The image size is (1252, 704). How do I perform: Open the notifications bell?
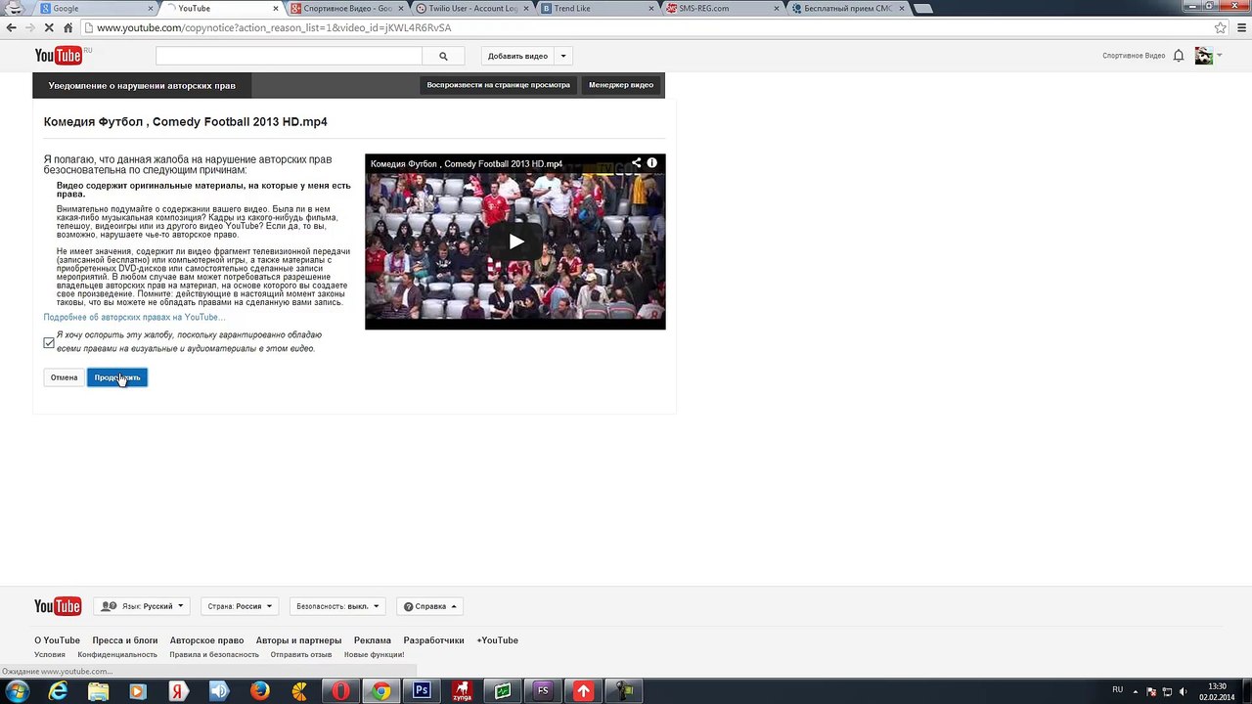pos(1179,56)
